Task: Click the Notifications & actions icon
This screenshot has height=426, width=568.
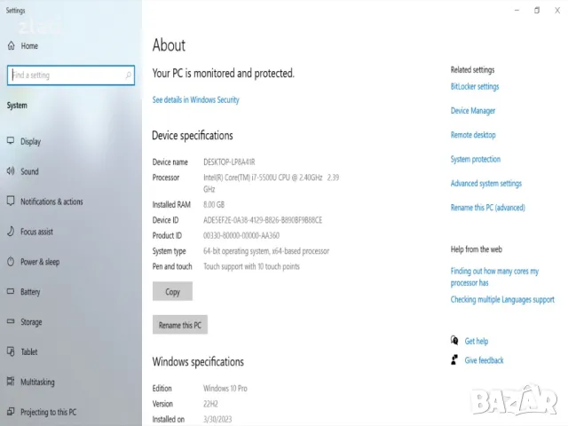Action: [x=11, y=201]
